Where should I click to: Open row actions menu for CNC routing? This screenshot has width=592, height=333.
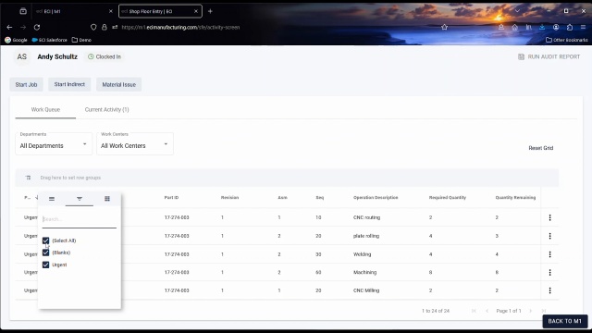(549, 217)
